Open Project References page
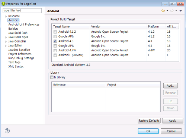The width and height of the screenshot is (186, 138). pyautogui.click(x=20, y=54)
